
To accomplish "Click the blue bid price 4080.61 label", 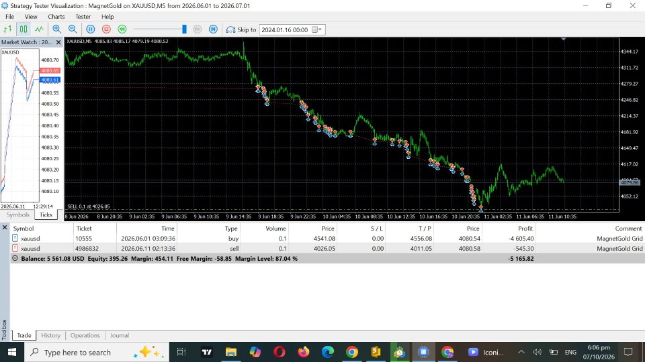I will [50, 80].
